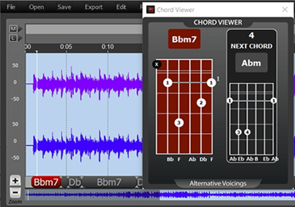
Task: Click finger 2 dot on Bbm7 diagram
Action: click(x=201, y=103)
